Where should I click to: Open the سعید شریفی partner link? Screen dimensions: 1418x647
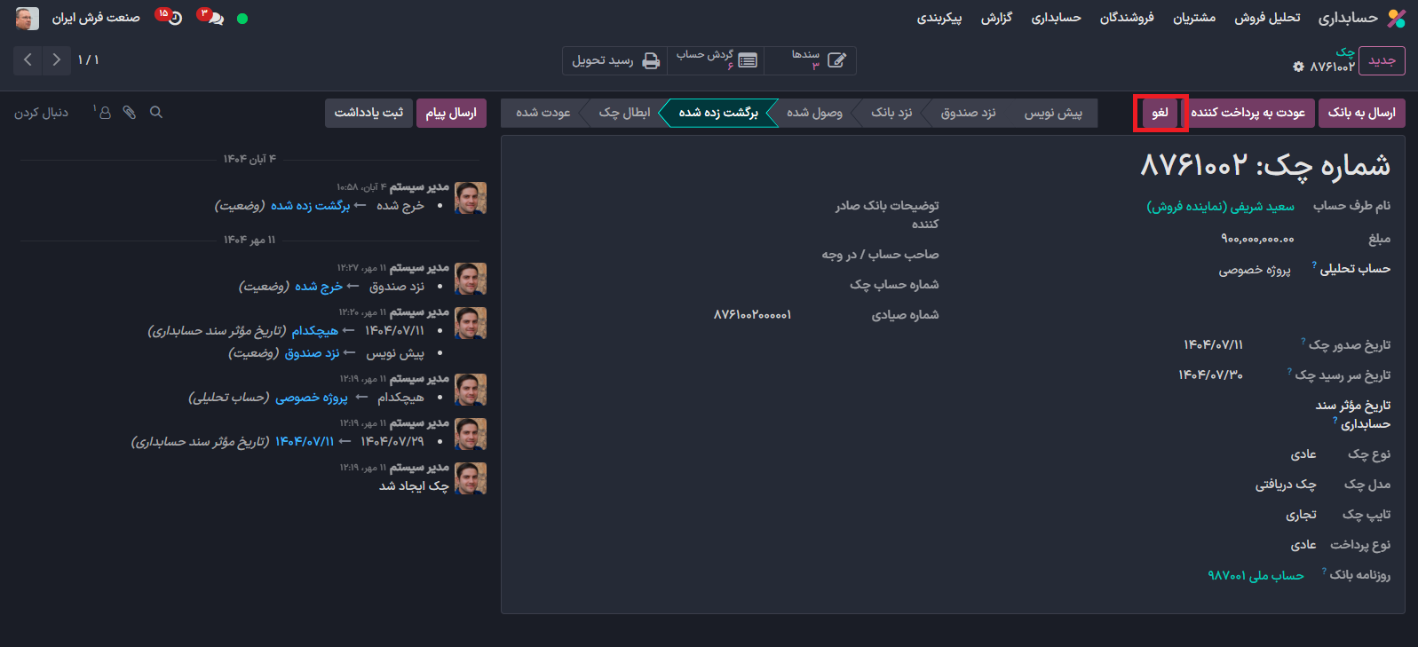click(1220, 206)
